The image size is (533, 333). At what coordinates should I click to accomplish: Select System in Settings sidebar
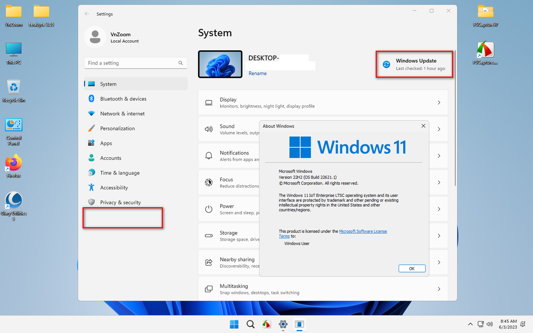[x=136, y=84]
